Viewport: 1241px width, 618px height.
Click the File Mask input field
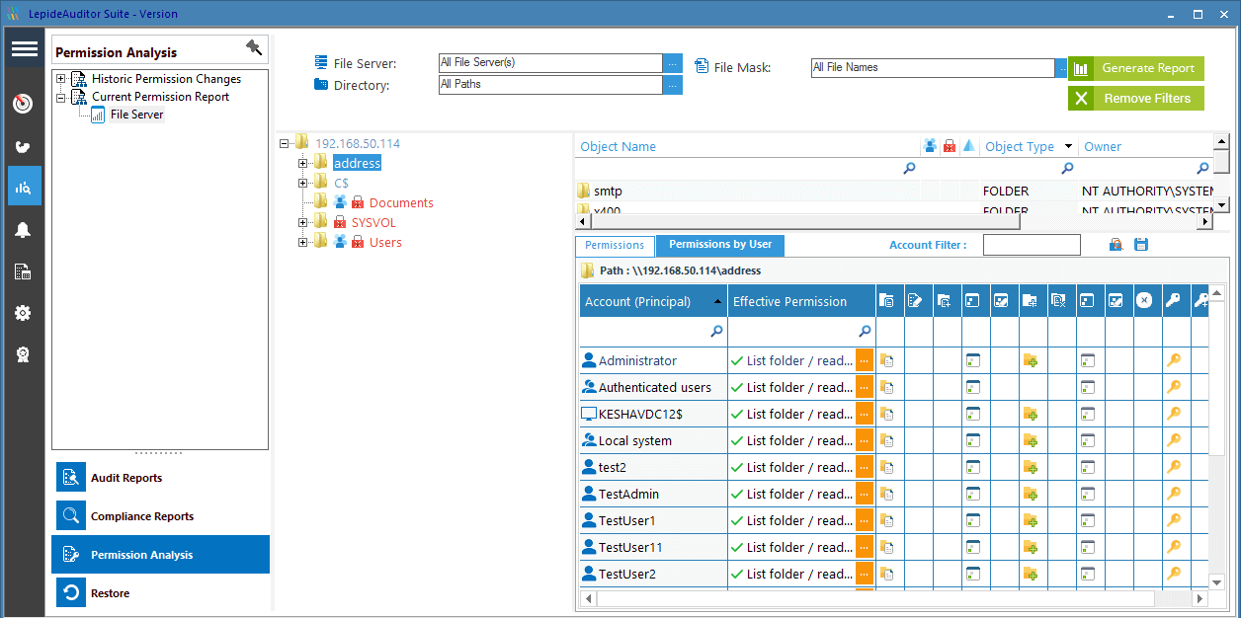[933, 68]
